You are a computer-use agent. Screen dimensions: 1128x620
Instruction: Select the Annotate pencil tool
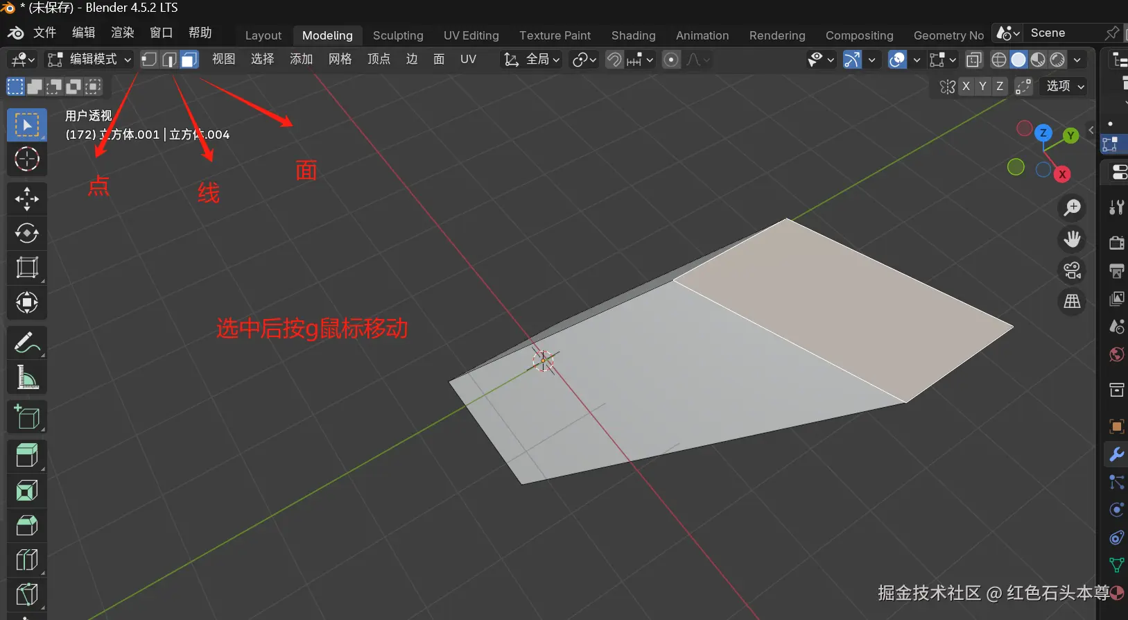[27, 343]
